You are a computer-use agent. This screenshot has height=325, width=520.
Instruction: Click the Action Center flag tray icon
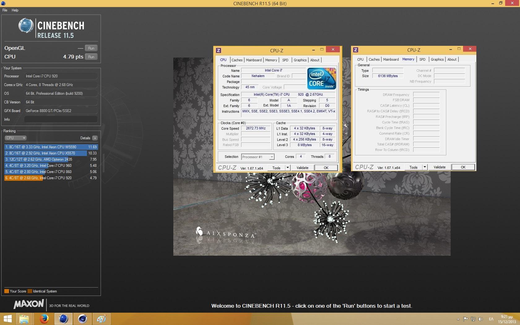pos(466,319)
